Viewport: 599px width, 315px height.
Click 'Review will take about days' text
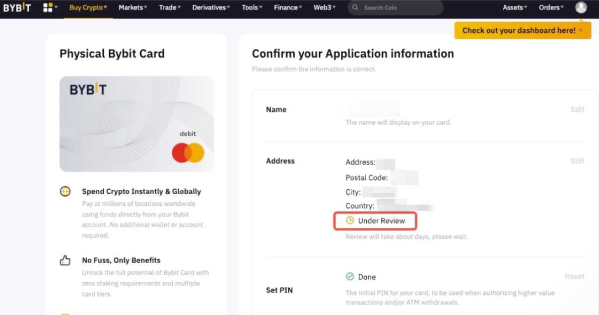tap(407, 237)
